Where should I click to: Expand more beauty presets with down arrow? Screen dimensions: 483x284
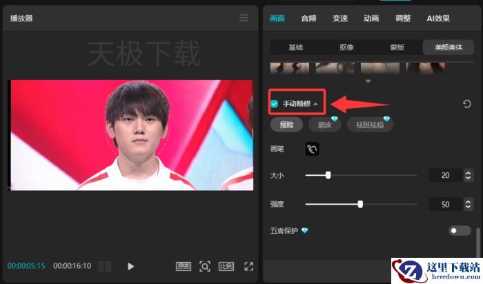368,81
